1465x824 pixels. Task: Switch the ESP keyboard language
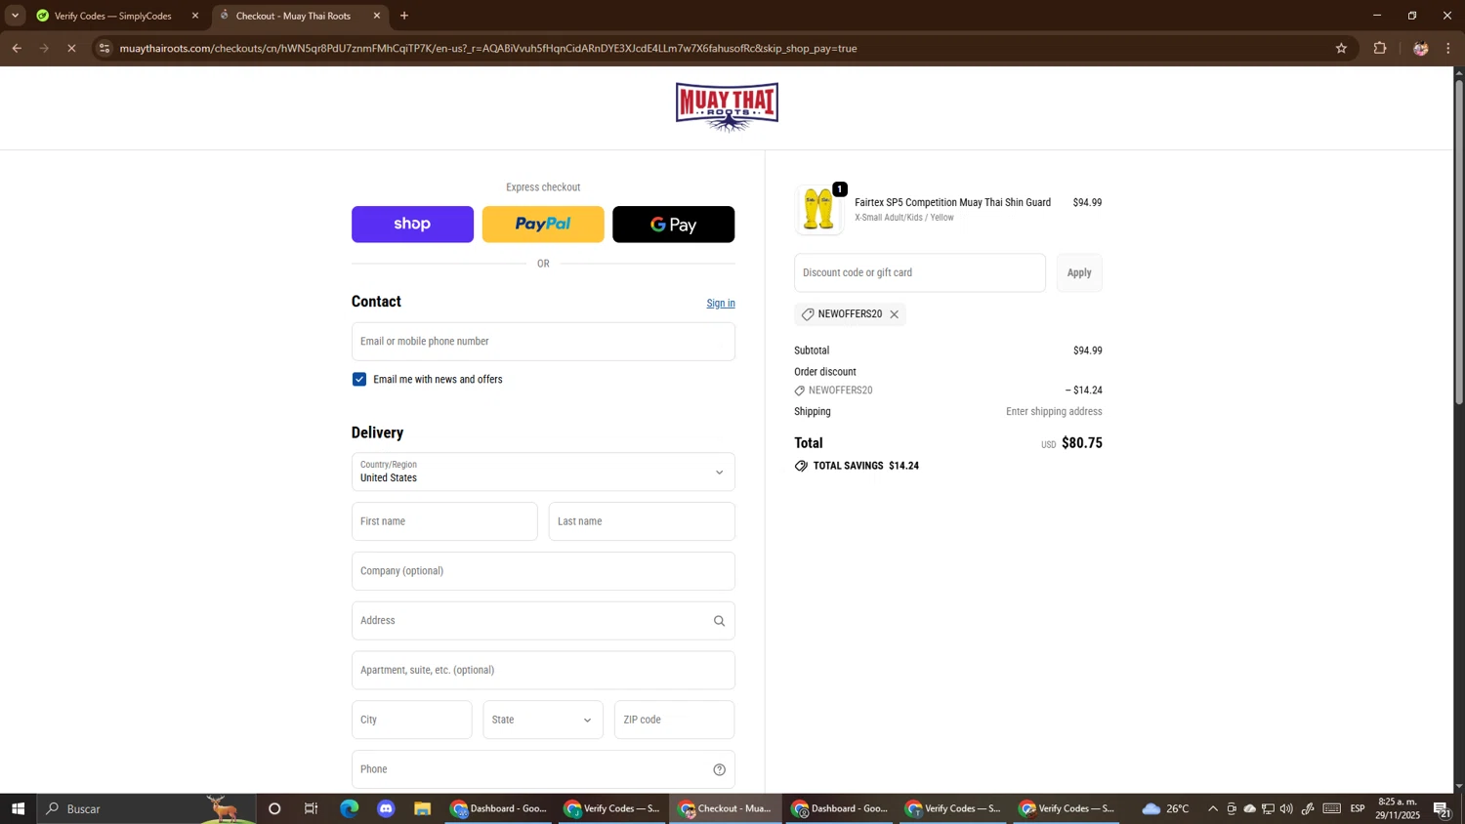coord(1358,809)
